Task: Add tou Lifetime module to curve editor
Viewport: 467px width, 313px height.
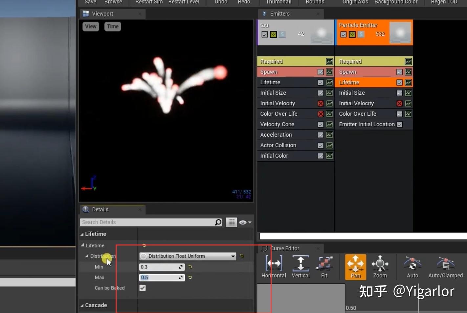Action: pyautogui.click(x=329, y=82)
